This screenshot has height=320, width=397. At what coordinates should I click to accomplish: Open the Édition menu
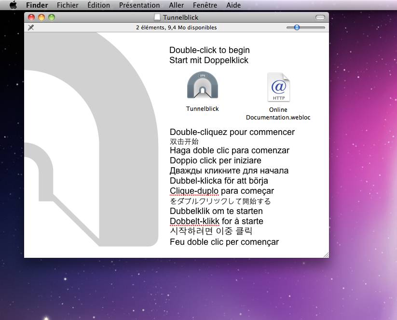pos(99,5)
